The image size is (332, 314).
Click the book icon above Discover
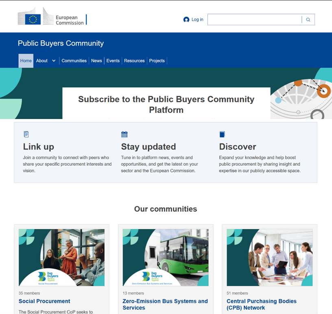[x=222, y=134]
